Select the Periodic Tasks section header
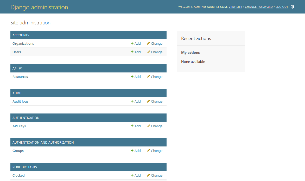This screenshot has height=181, width=305. click(x=25, y=167)
